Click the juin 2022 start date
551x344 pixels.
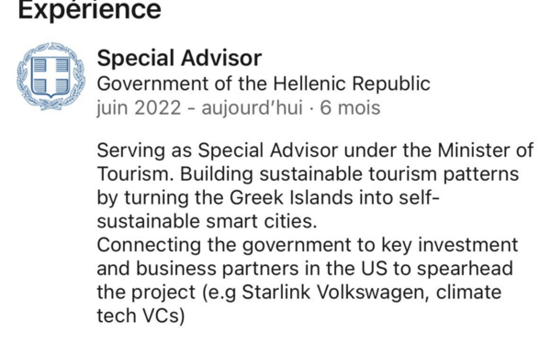pos(139,107)
